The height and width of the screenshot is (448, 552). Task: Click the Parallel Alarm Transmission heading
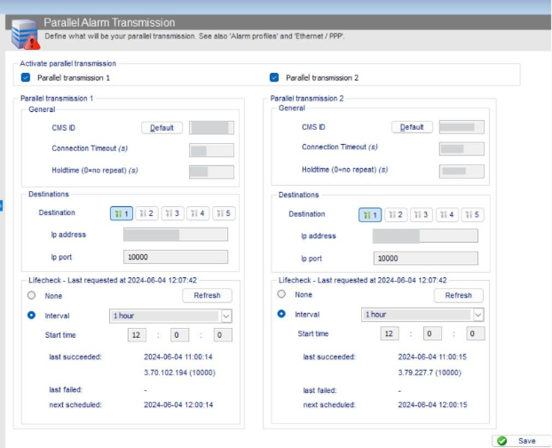coord(109,22)
